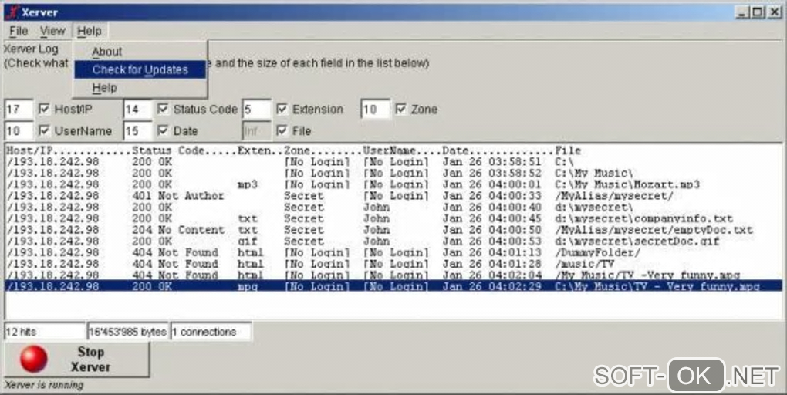Click the Xerver app icon in title bar
Image resolution: width=787 pixels, height=395 pixels.
[12, 12]
